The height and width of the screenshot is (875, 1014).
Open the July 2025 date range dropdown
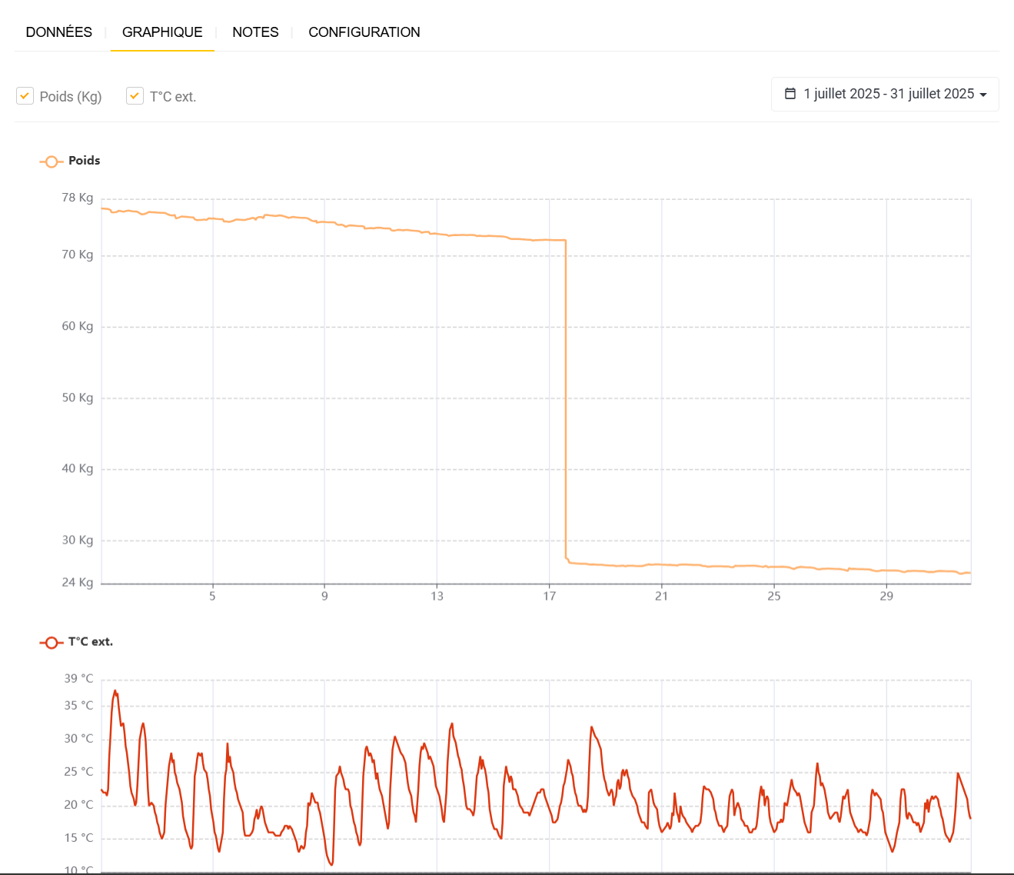(885, 94)
